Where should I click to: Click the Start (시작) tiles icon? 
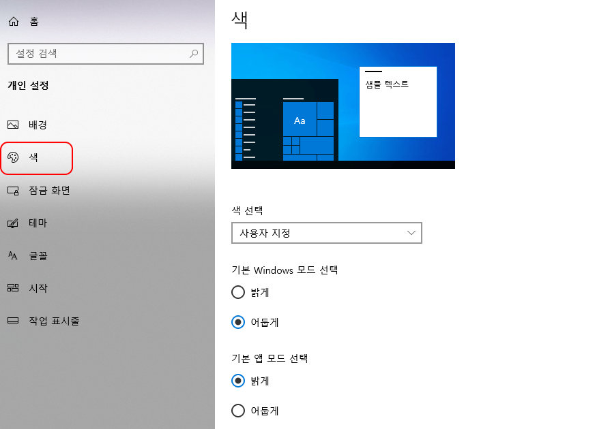(x=13, y=287)
